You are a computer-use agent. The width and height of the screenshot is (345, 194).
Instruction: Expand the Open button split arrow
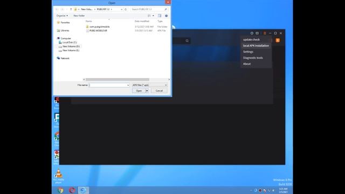tap(147, 91)
